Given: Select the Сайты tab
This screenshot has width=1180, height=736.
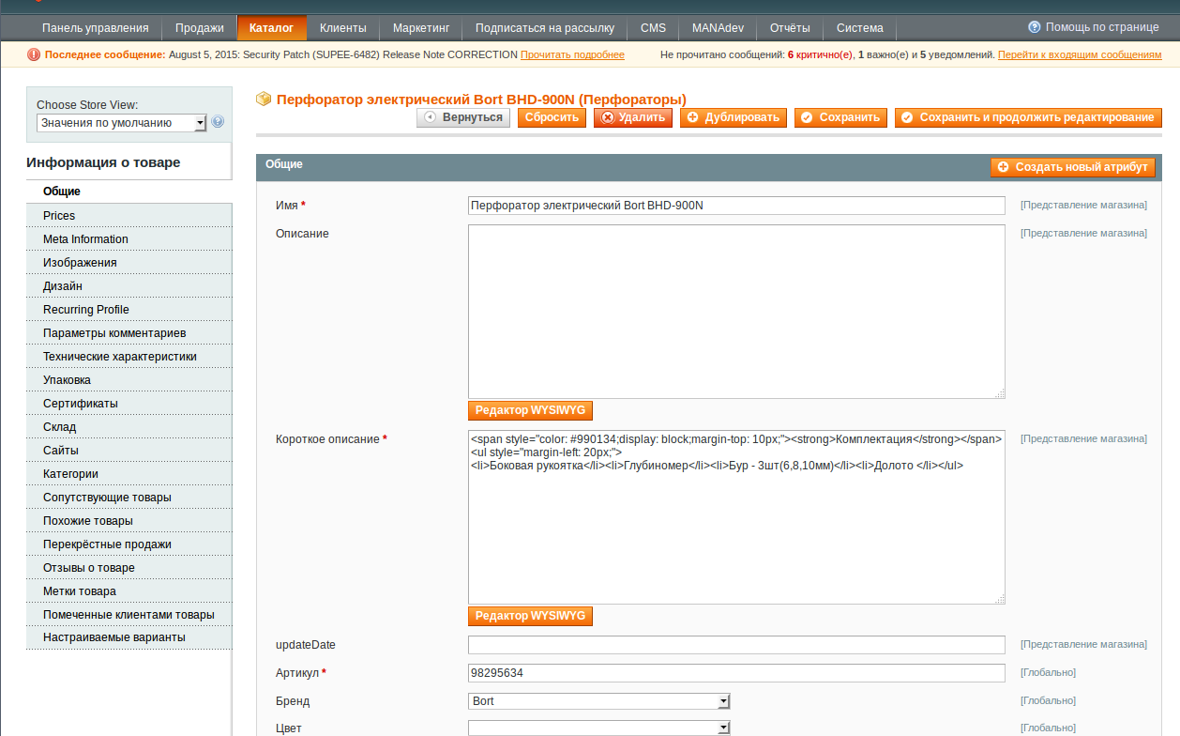Looking at the screenshot, I should (129, 451).
